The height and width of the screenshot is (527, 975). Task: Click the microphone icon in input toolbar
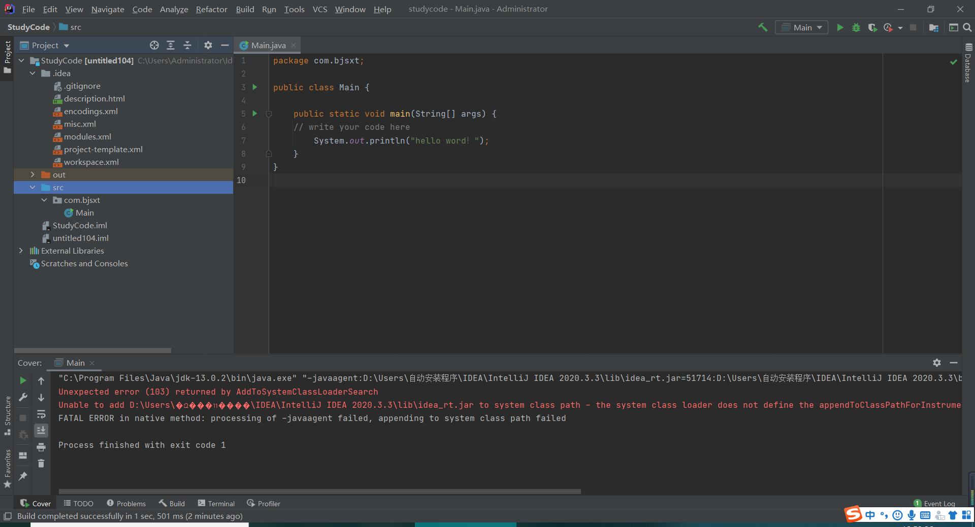pos(912,515)
